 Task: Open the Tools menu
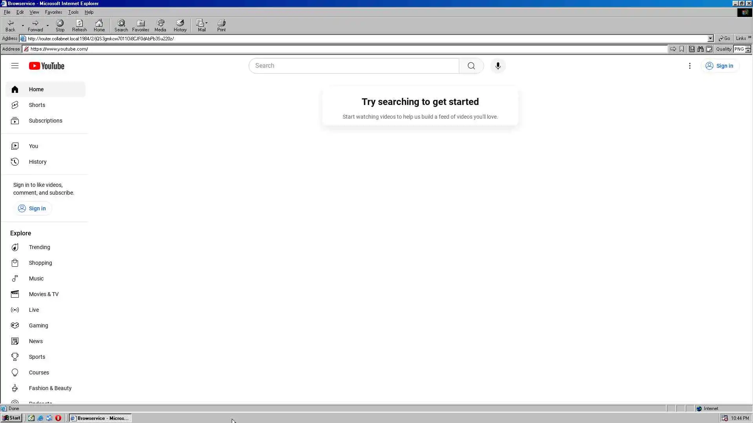(73, 12)
